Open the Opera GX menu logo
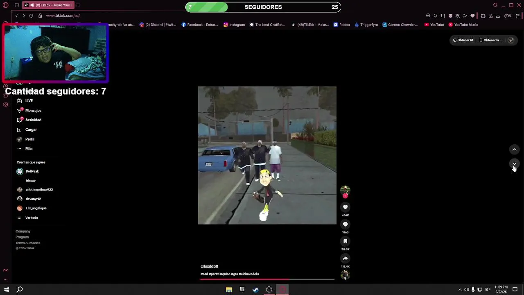The image size is (524, 295). coord(6,5)
